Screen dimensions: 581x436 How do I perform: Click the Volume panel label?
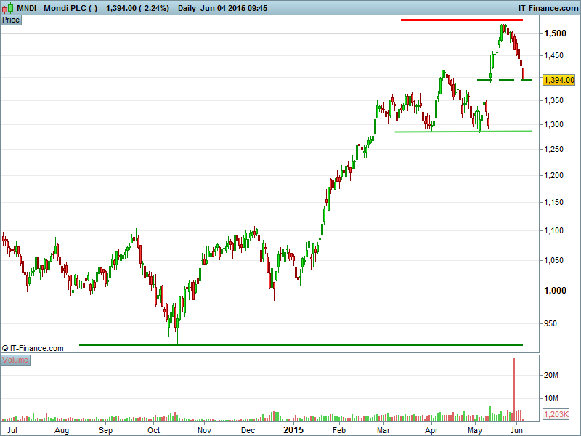click(15, 360)
